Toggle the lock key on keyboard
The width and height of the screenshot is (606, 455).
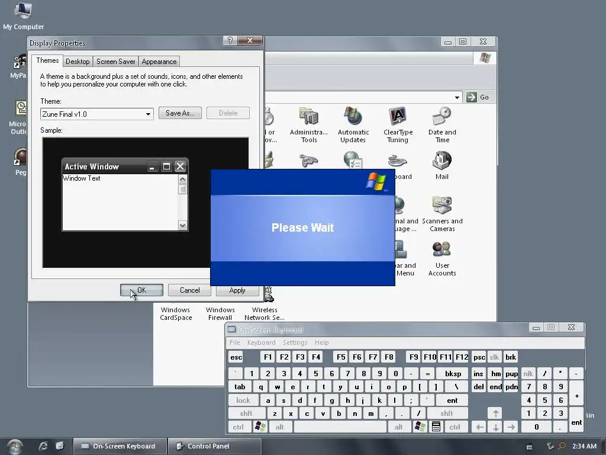click(x=243, y=400)
